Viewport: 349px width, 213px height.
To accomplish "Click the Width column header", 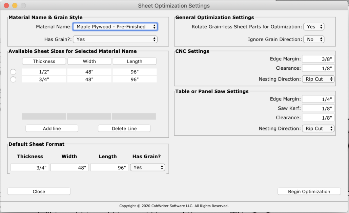I will coord(89,61).
